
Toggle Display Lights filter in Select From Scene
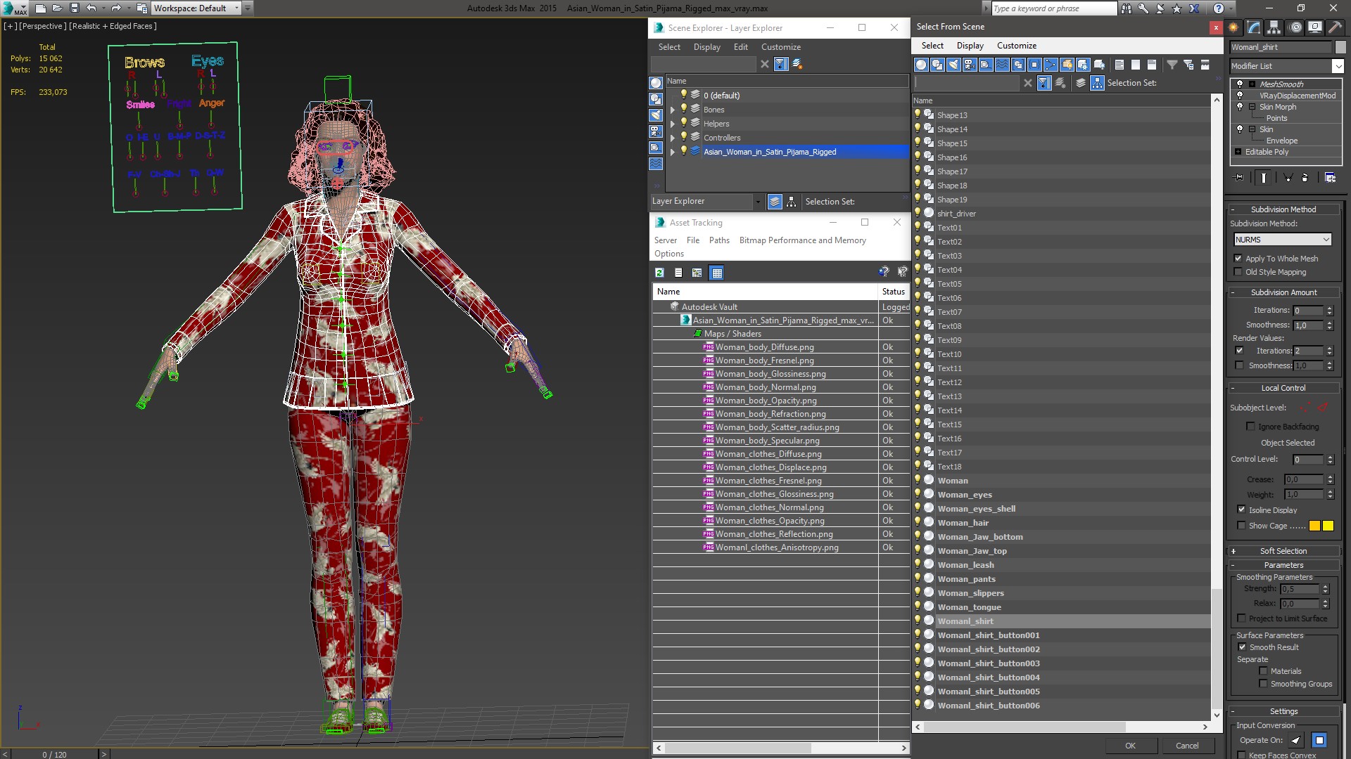tap(953, 65)
